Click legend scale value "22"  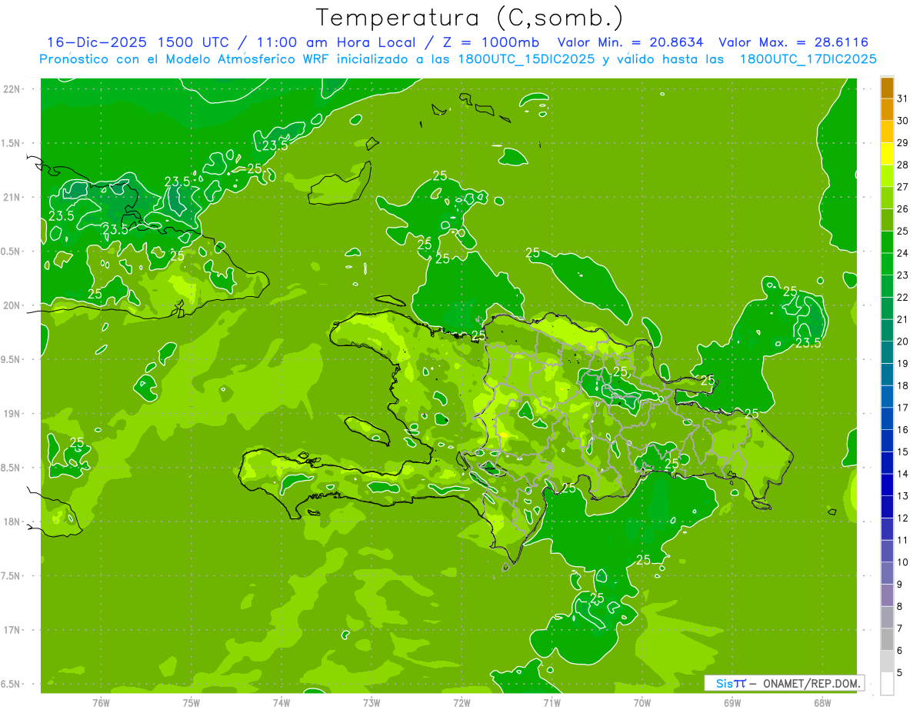tap(903, 298)
